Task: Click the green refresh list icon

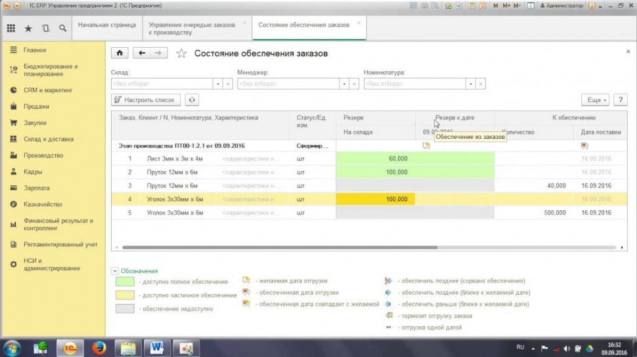Action: [x=191, y=100]
